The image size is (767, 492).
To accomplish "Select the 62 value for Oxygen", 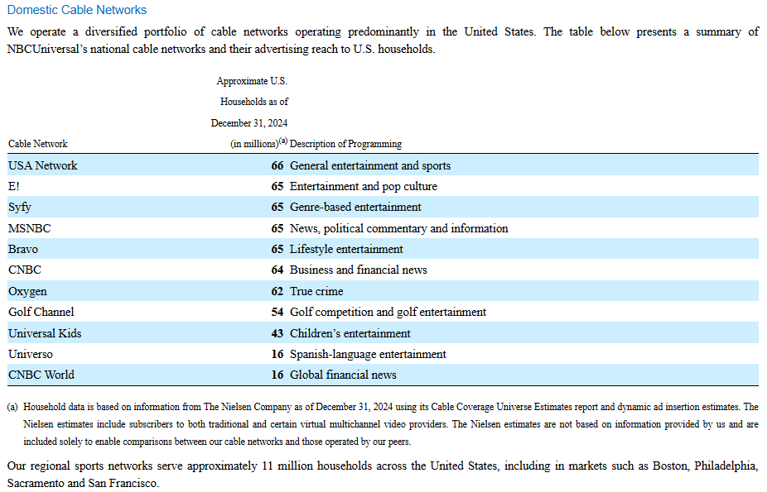I will tap(277, 291).
